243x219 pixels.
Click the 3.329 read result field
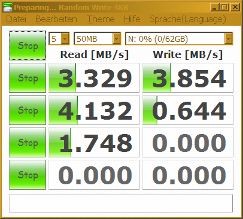[94, 78]
